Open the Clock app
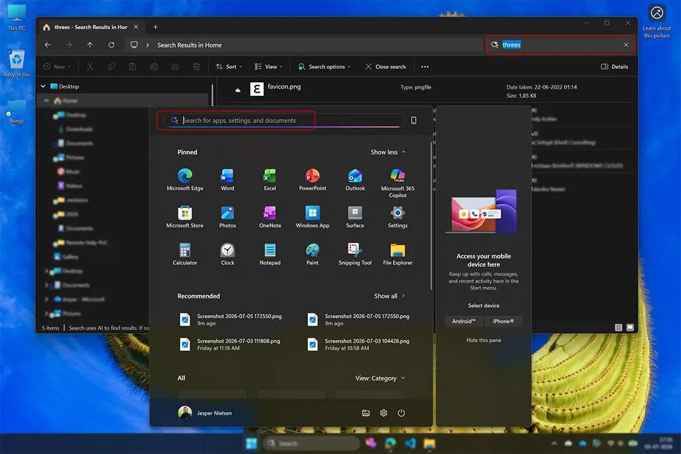 pos(227,254)
